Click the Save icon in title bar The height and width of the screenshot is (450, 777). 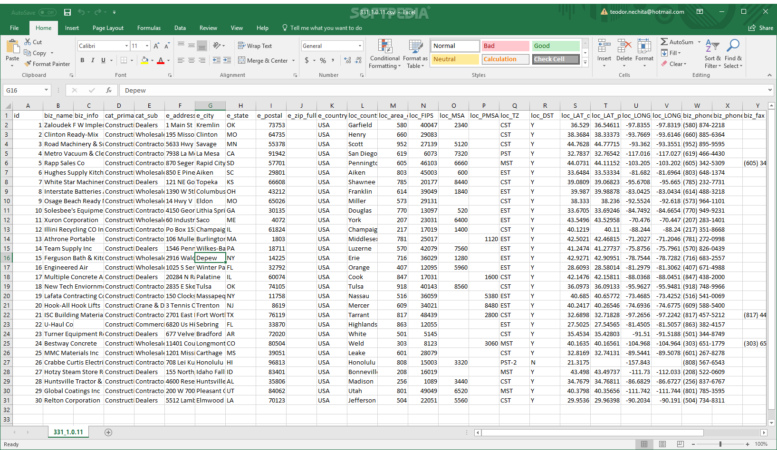coord(67,12)
